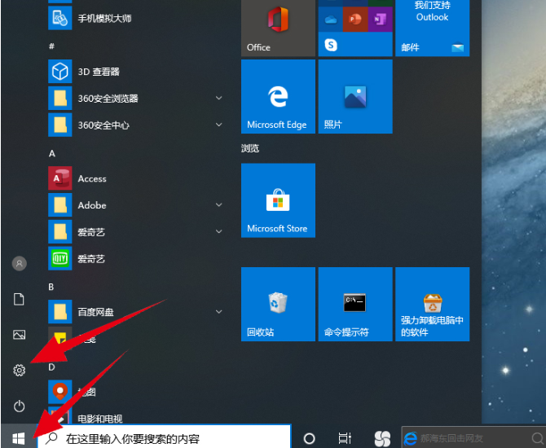Open the 照片 tile
This screenshot has height=448, width=546.
coord(355,96)
